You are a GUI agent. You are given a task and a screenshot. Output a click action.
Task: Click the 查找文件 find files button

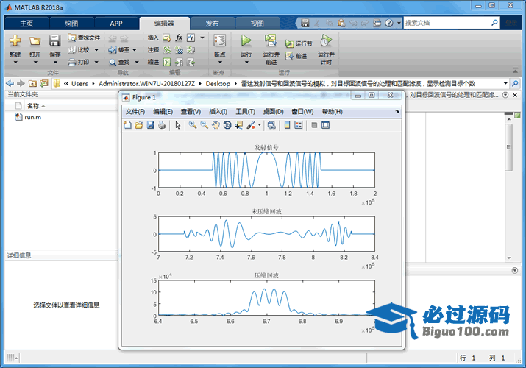pyautogui.click(x=84, y=38)
